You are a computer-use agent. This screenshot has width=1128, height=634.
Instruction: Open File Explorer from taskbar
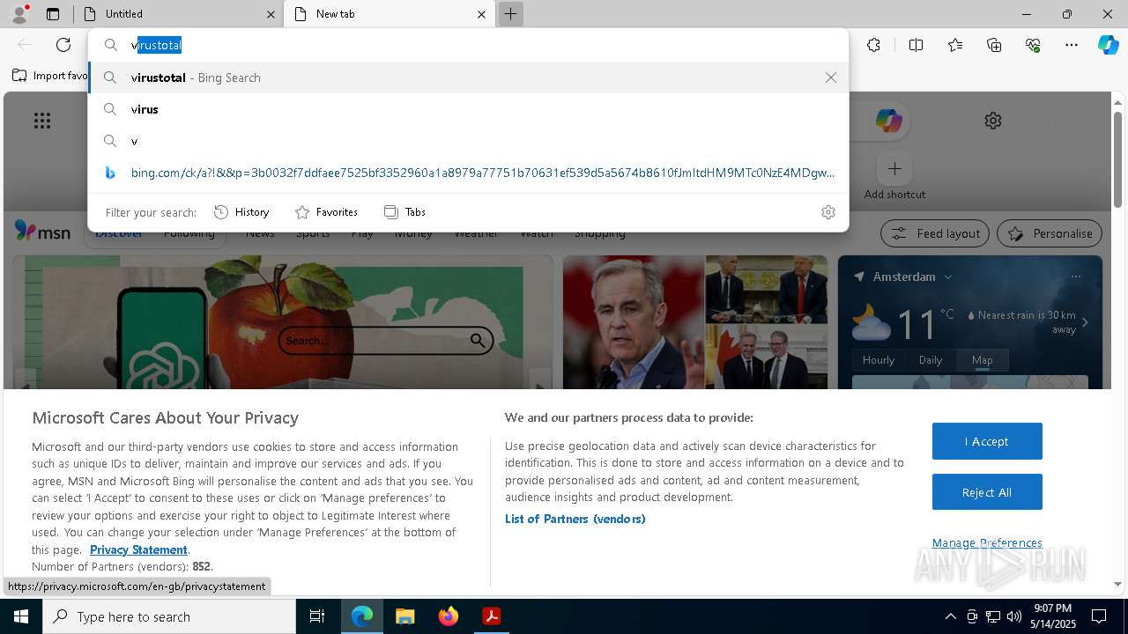[x=404, y=616]
